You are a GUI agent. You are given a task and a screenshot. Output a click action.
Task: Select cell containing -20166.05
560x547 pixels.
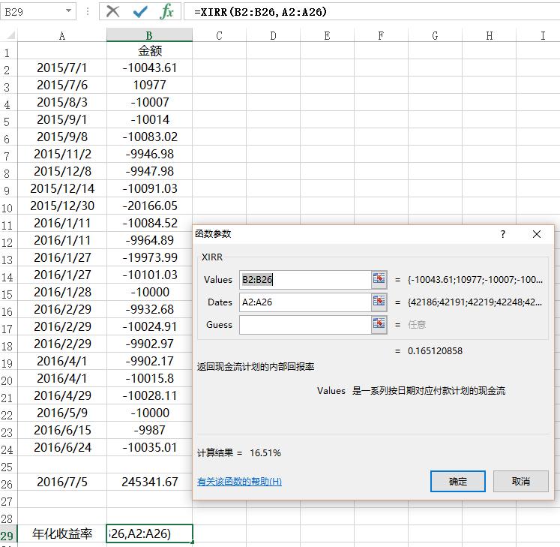(149, 206)
